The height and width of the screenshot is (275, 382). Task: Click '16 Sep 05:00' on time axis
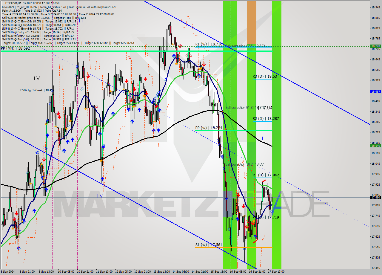point(238,272)
